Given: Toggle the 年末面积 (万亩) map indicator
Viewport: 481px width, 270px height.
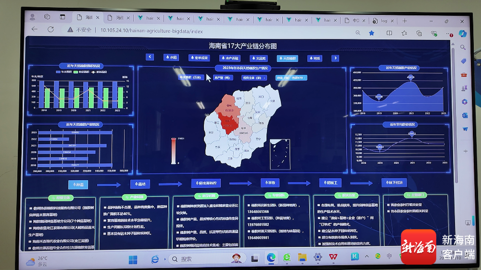Looking at the screenshot, I should pyautogui.click(x=192, y=77).
